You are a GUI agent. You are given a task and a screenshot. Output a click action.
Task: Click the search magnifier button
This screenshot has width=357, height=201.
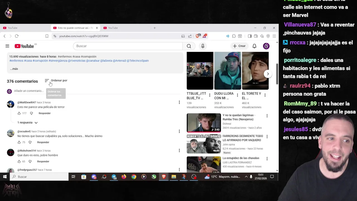tap(189, 46)
